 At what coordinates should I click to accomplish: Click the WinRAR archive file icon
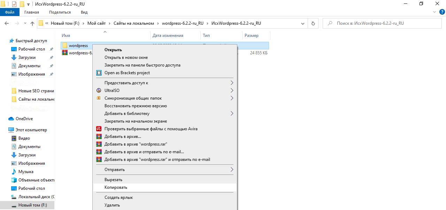point(65,53)
